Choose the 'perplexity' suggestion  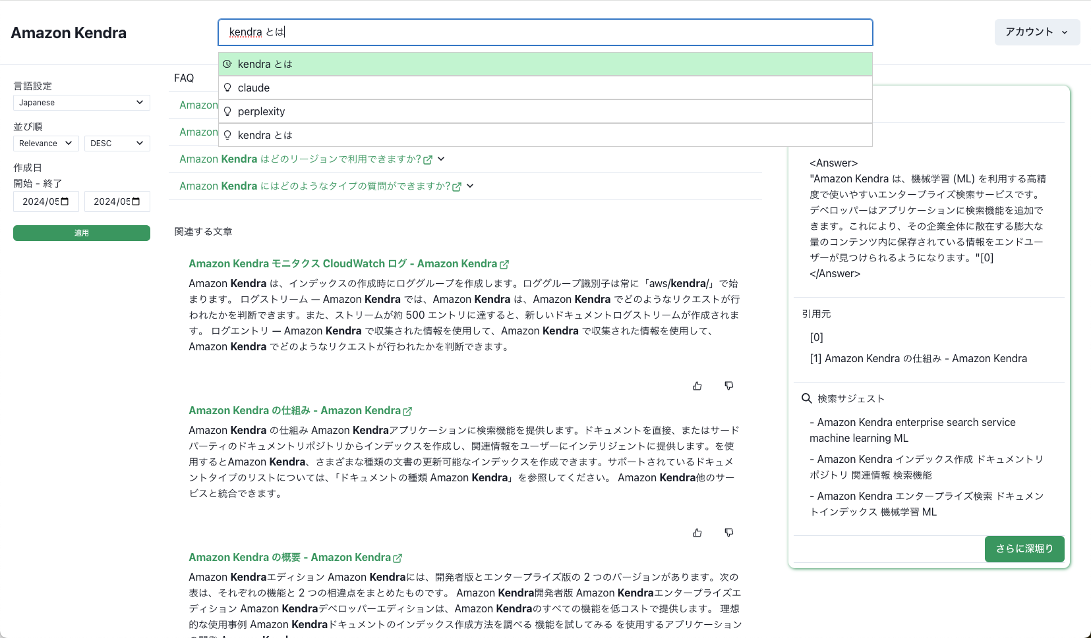[545, 111]
